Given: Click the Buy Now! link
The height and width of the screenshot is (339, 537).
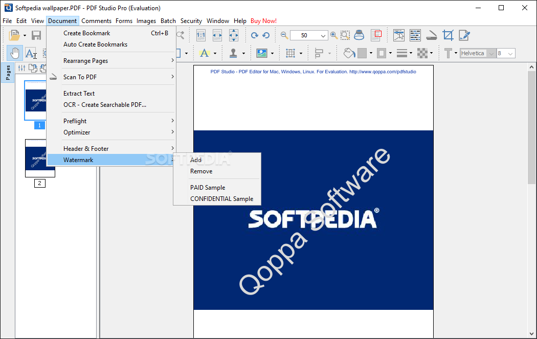Looking at the screenshot, I should pyautogui.click(x=263, y=21).
